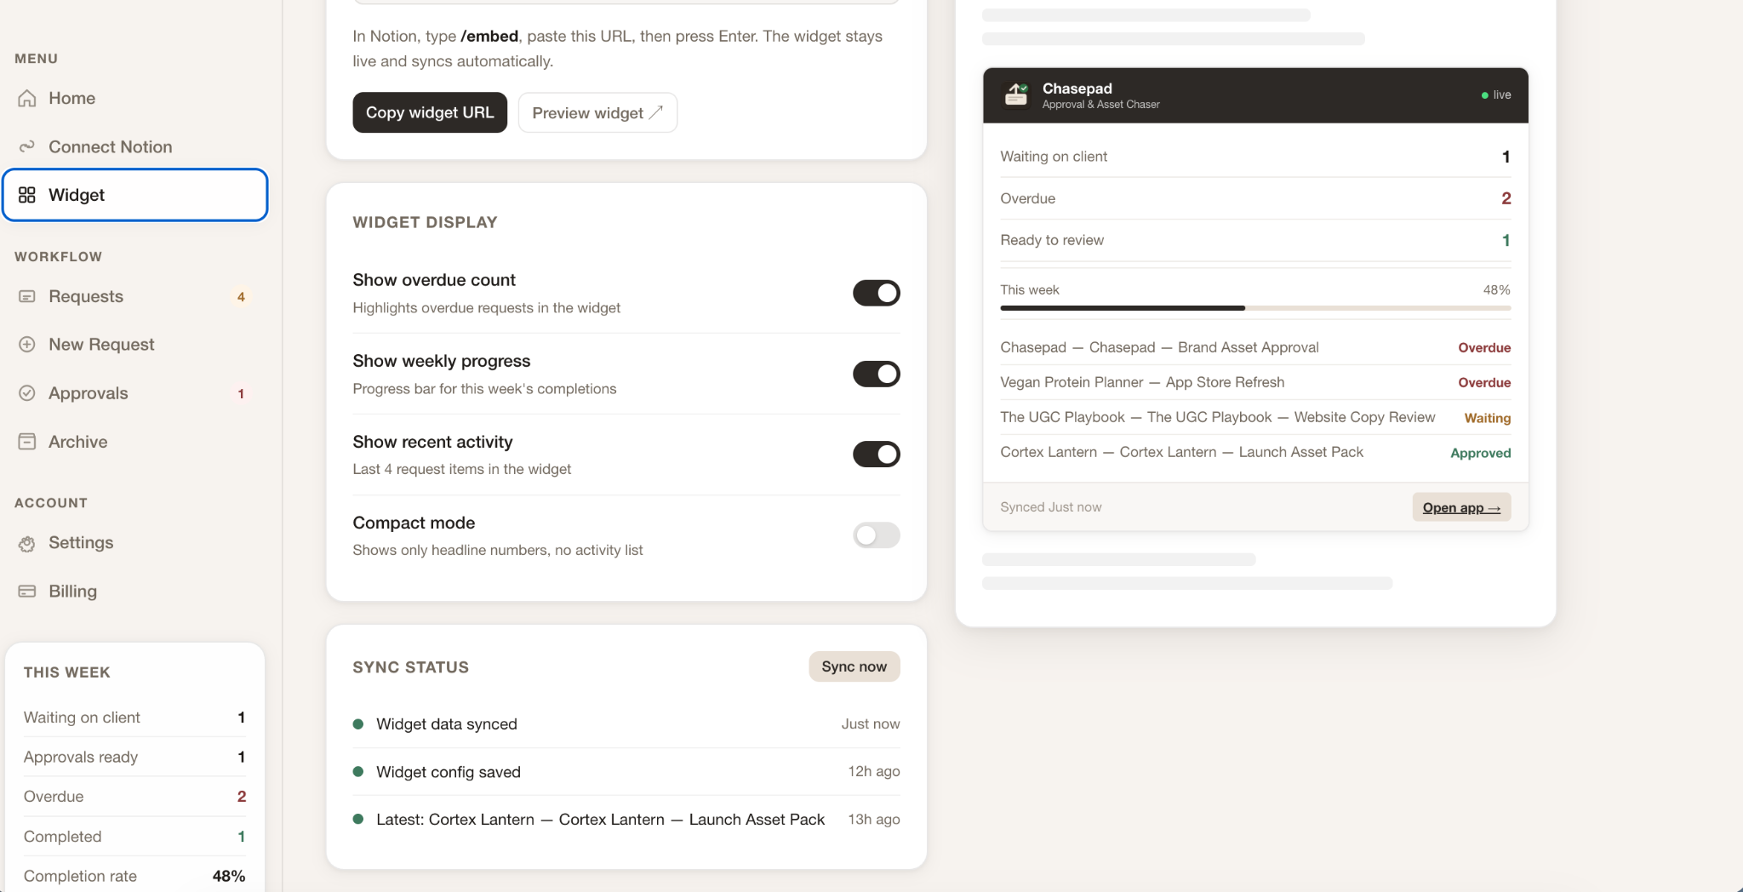1743x892 pixels.
Task: Toggle off Show recent activity
Action: pos(877,455)
